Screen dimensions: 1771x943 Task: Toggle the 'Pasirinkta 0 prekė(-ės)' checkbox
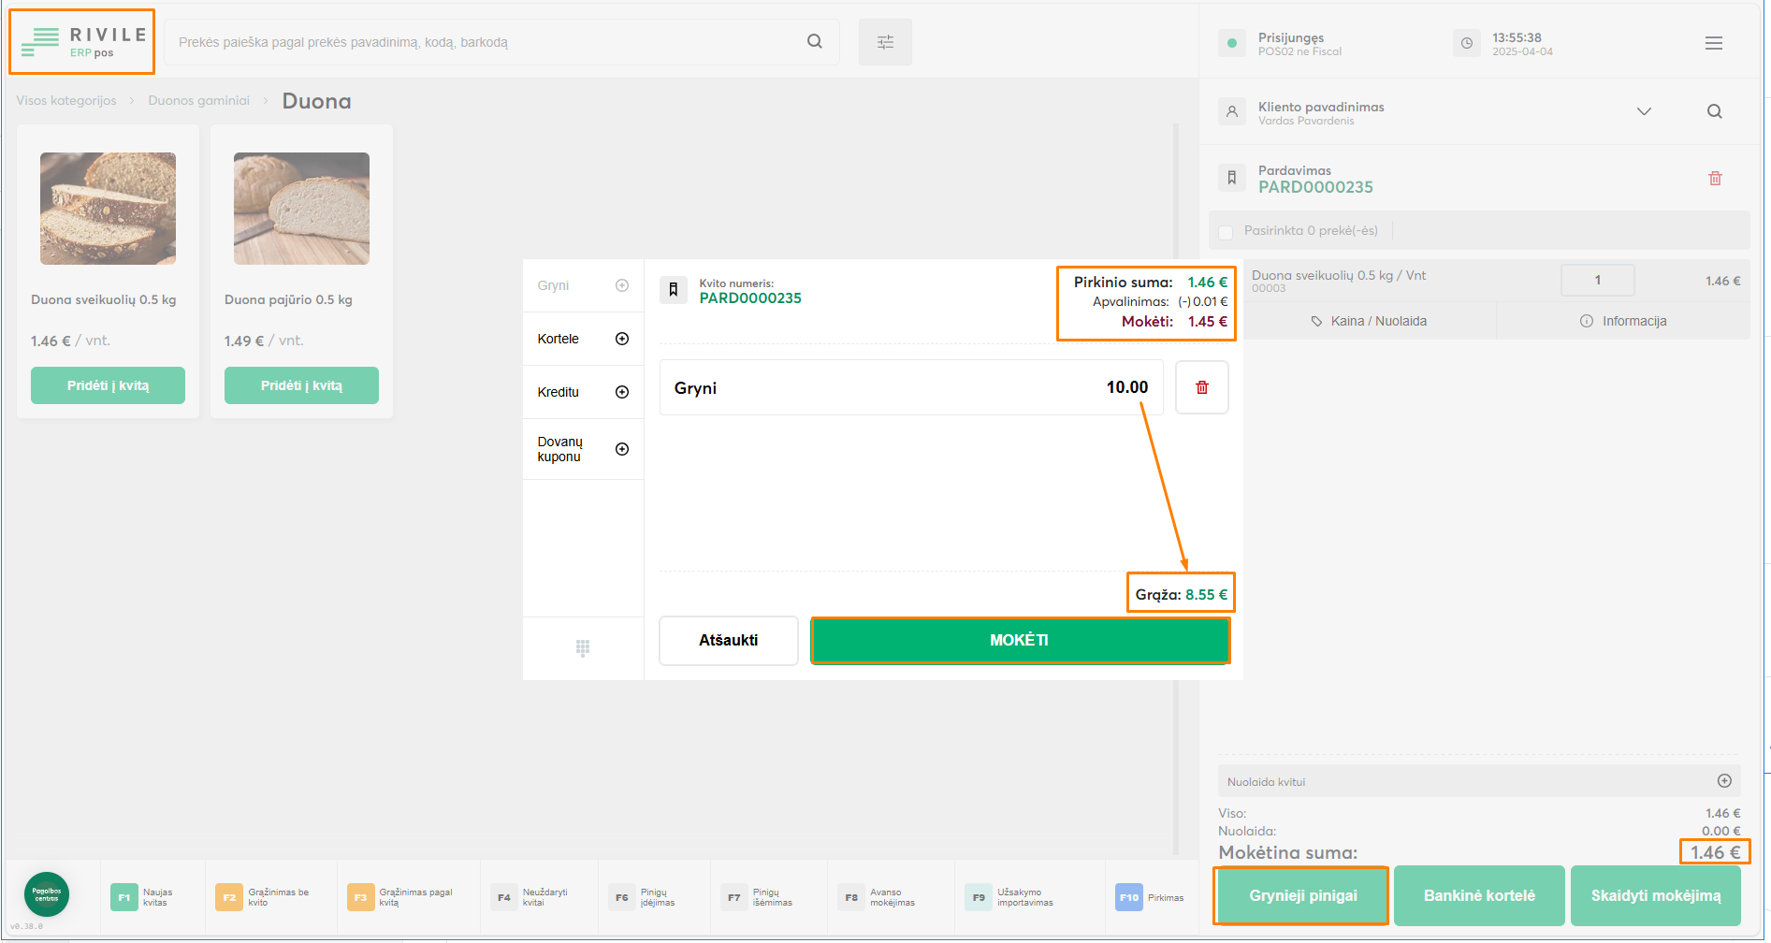point(1226,232)
